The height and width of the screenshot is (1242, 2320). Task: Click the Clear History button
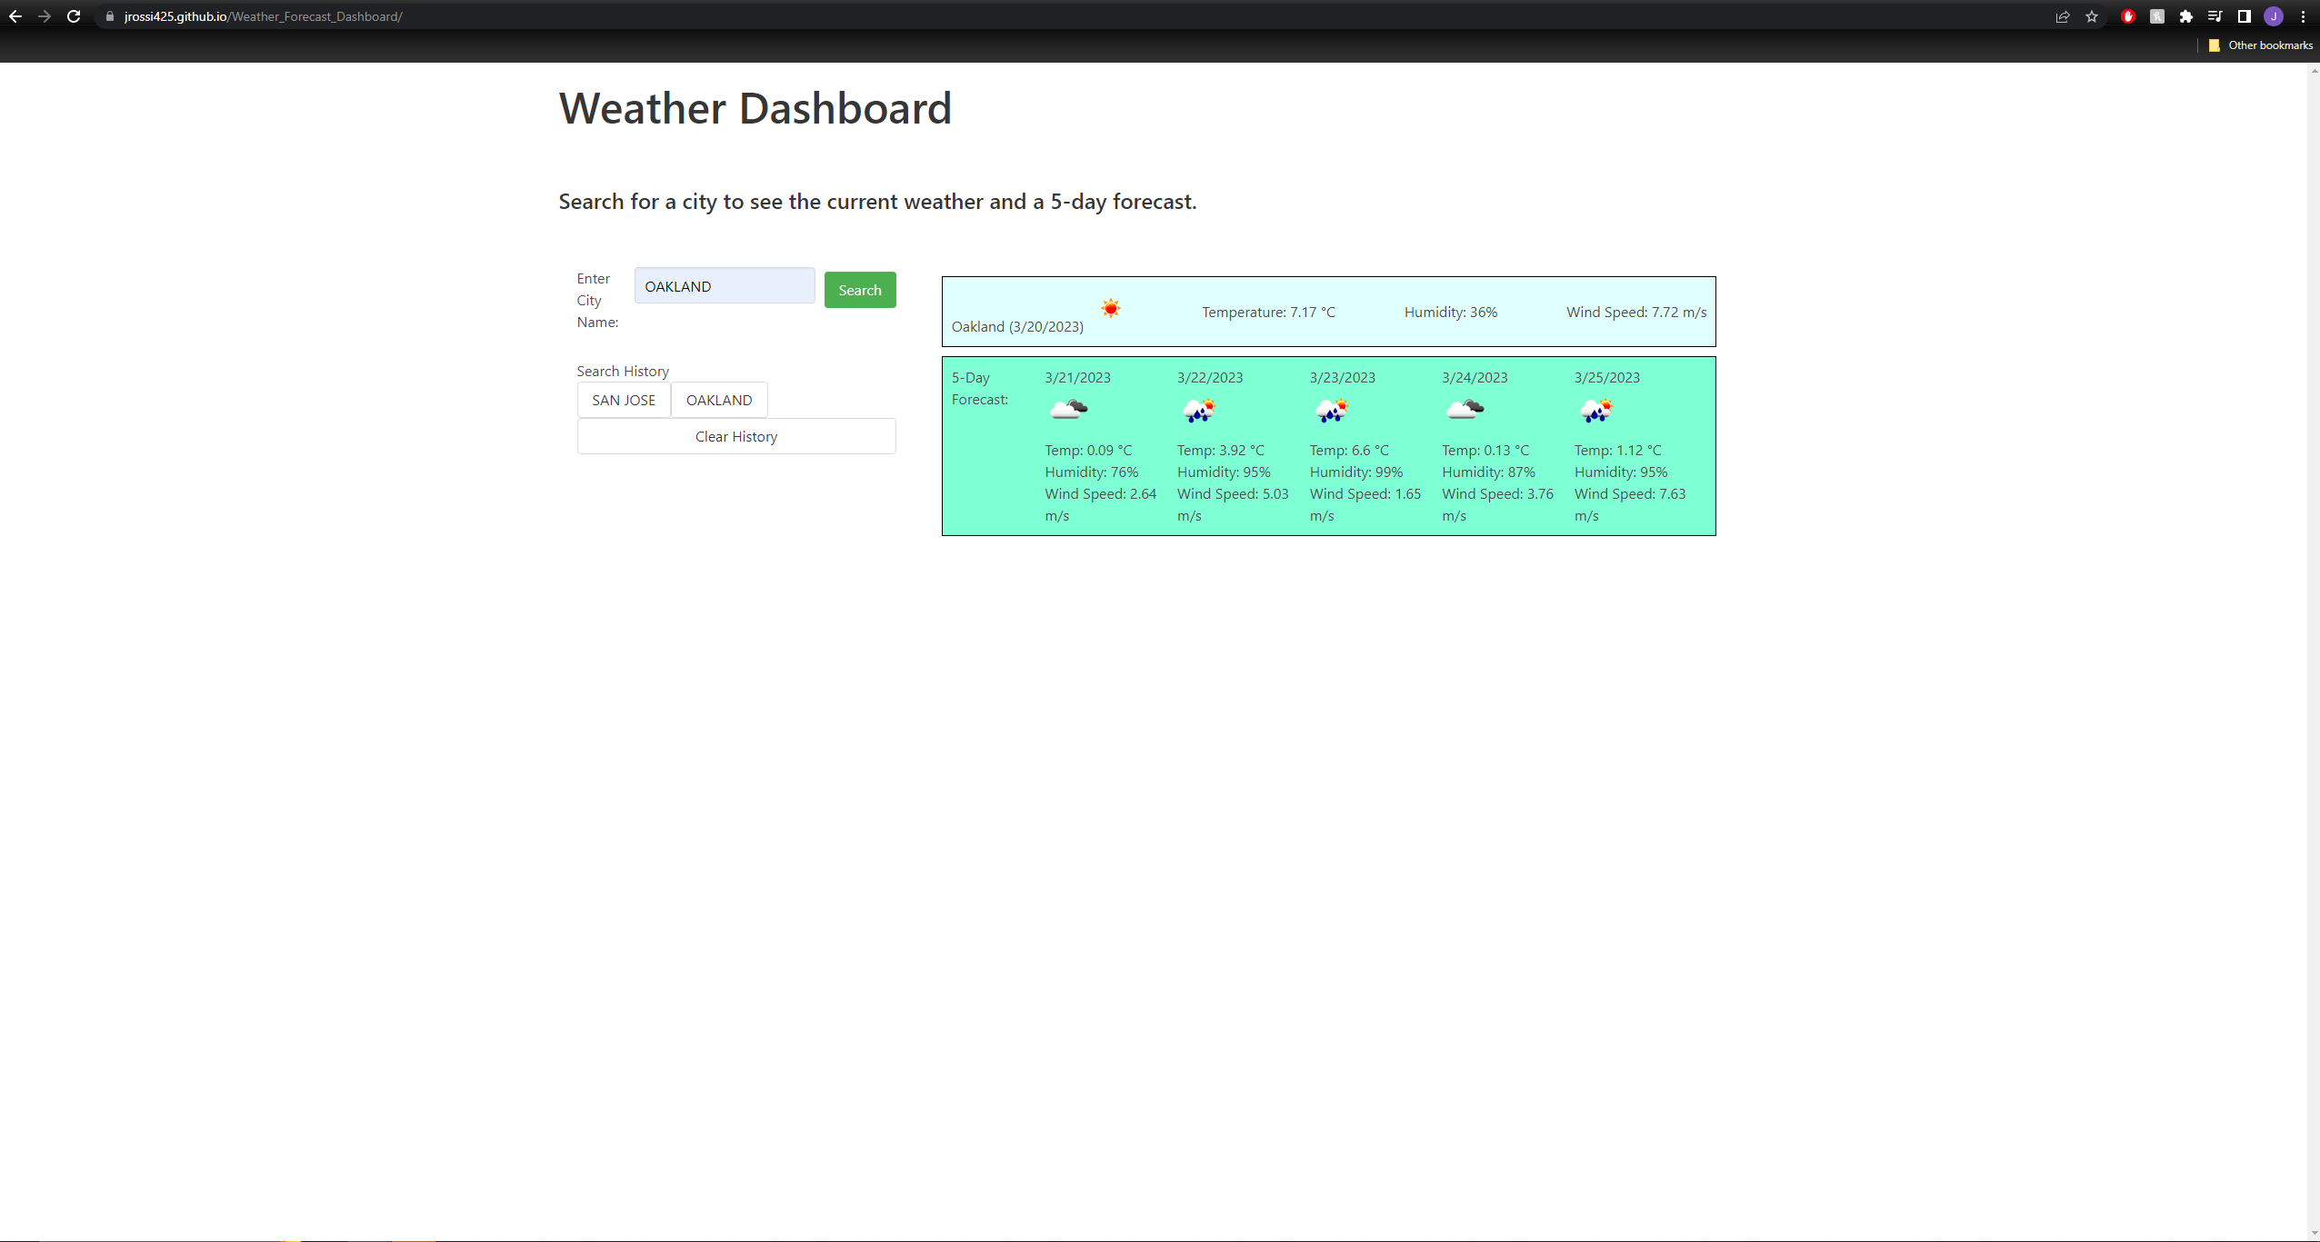coord(735,436)
